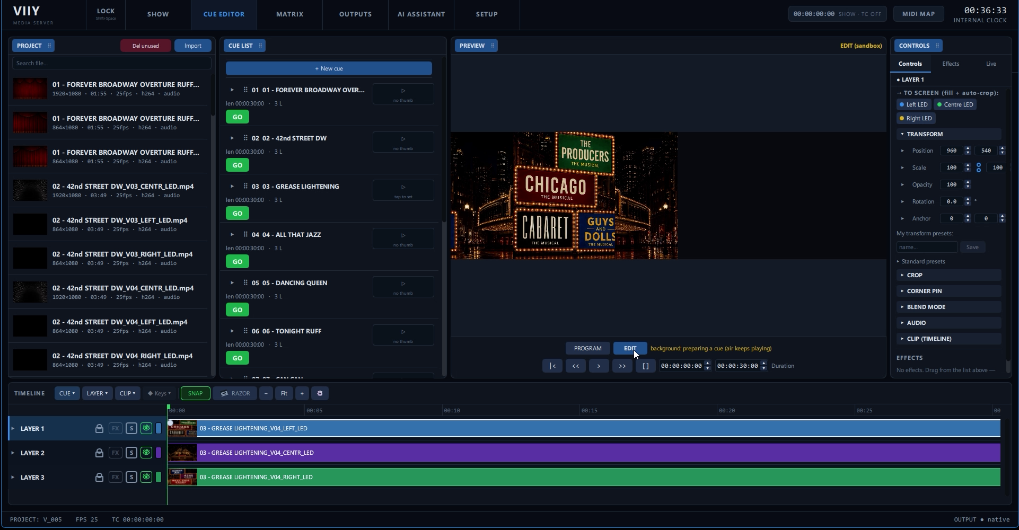Play the preview
This screenshot has width=1019, height=530.
(x=599, y=366)
